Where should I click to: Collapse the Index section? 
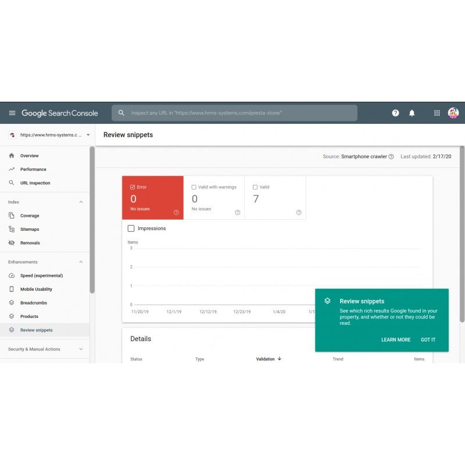(x=81, y=202)
